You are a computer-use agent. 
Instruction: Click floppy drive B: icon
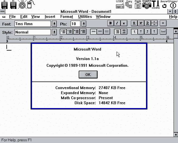[x=13, y=4]
